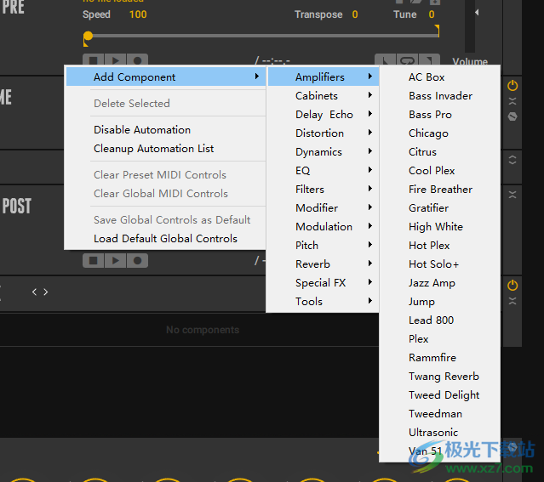This screenshot has height=482, width=544.
Task: Toggle the top orange power button
Action: click(513, 86)
